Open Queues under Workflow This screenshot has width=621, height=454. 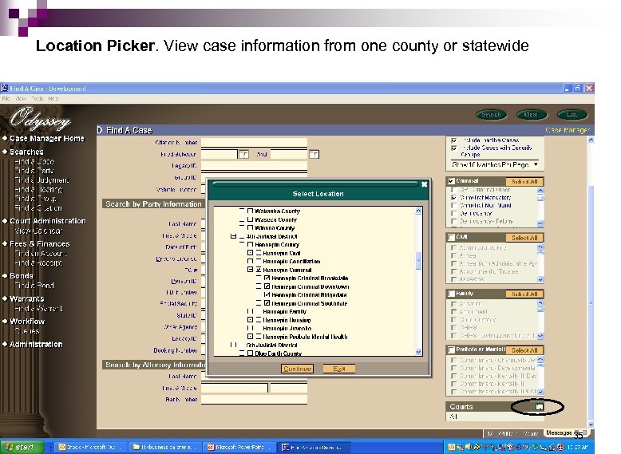[27, 331]
